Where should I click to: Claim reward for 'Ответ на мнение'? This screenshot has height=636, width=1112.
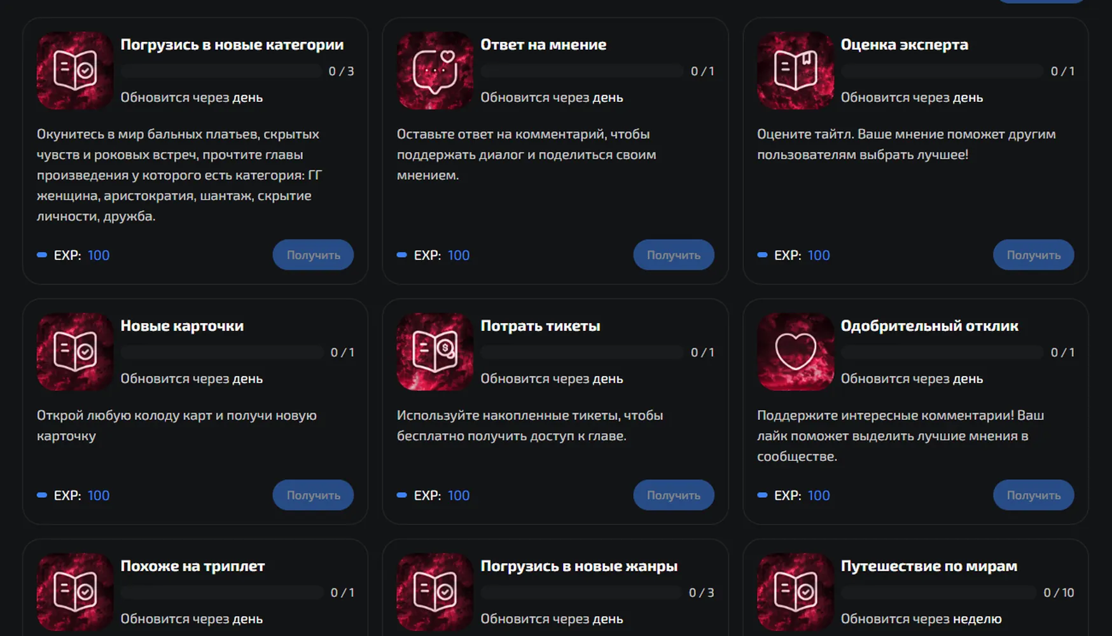[674, 255]
